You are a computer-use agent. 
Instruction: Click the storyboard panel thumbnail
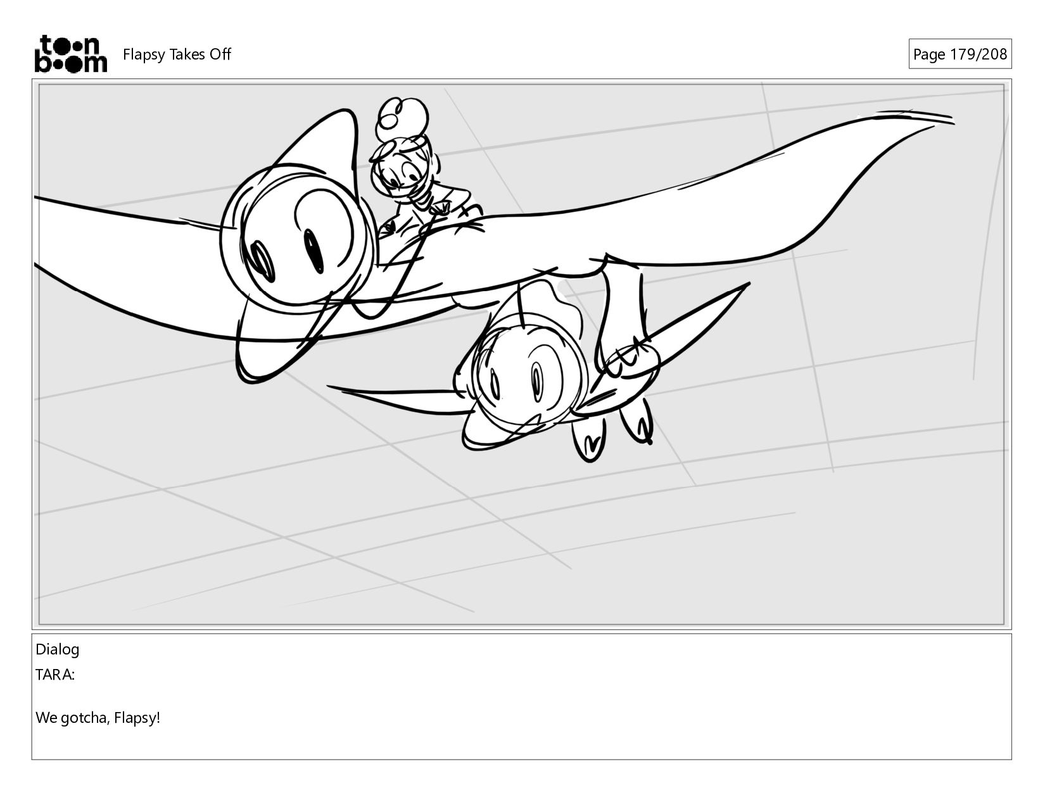tap(522, 354)
